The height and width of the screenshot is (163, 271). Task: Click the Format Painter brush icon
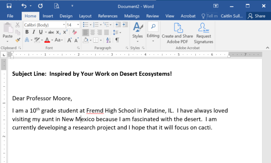18,40
